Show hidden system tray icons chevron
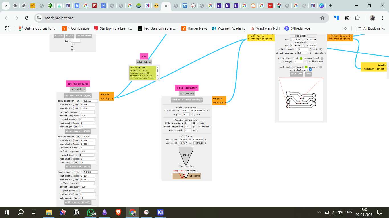 (x=320, y=212)
